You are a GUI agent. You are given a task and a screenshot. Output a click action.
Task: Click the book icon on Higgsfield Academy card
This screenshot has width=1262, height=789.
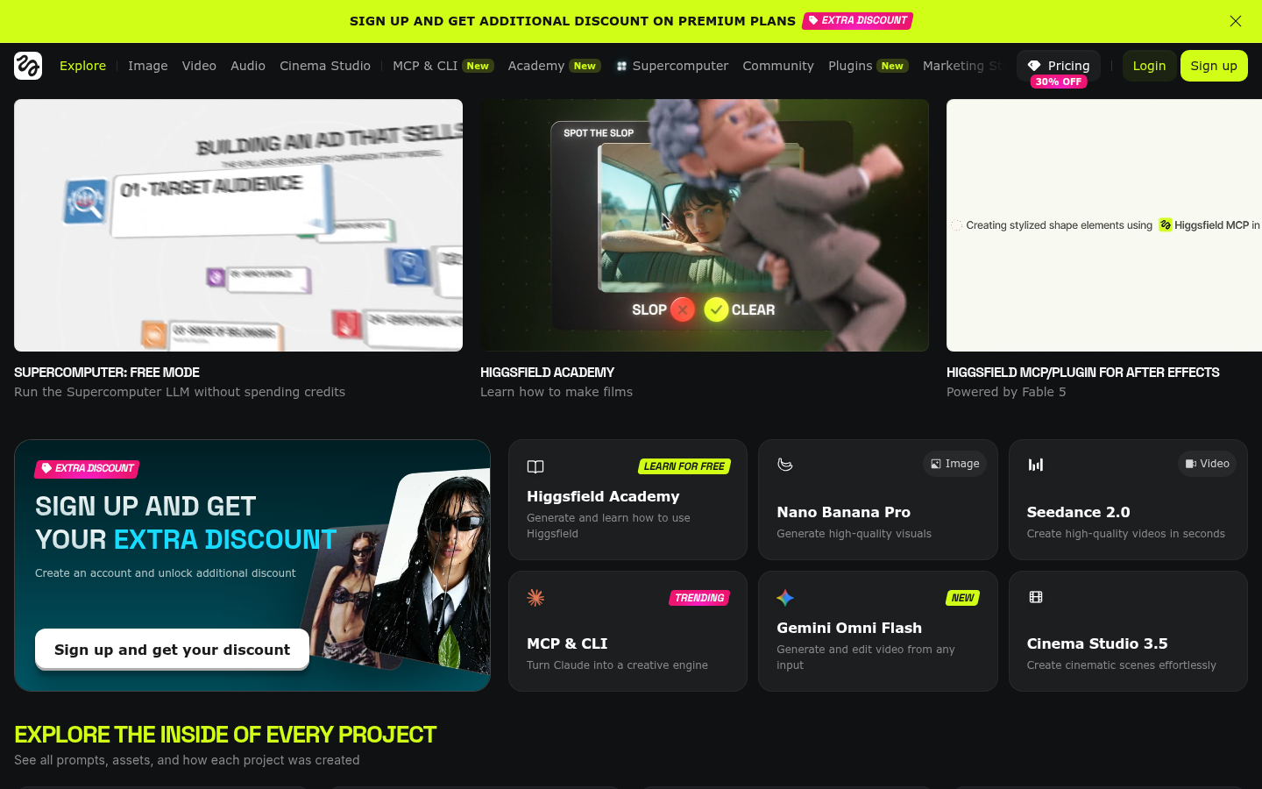click(535, 466)
